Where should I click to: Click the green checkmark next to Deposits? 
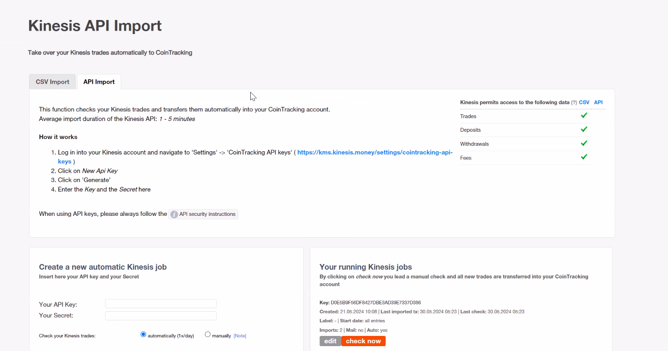tap(584, 129)
